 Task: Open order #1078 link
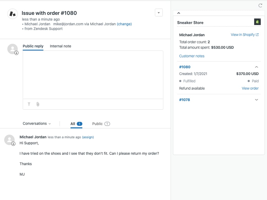(185, 100)
